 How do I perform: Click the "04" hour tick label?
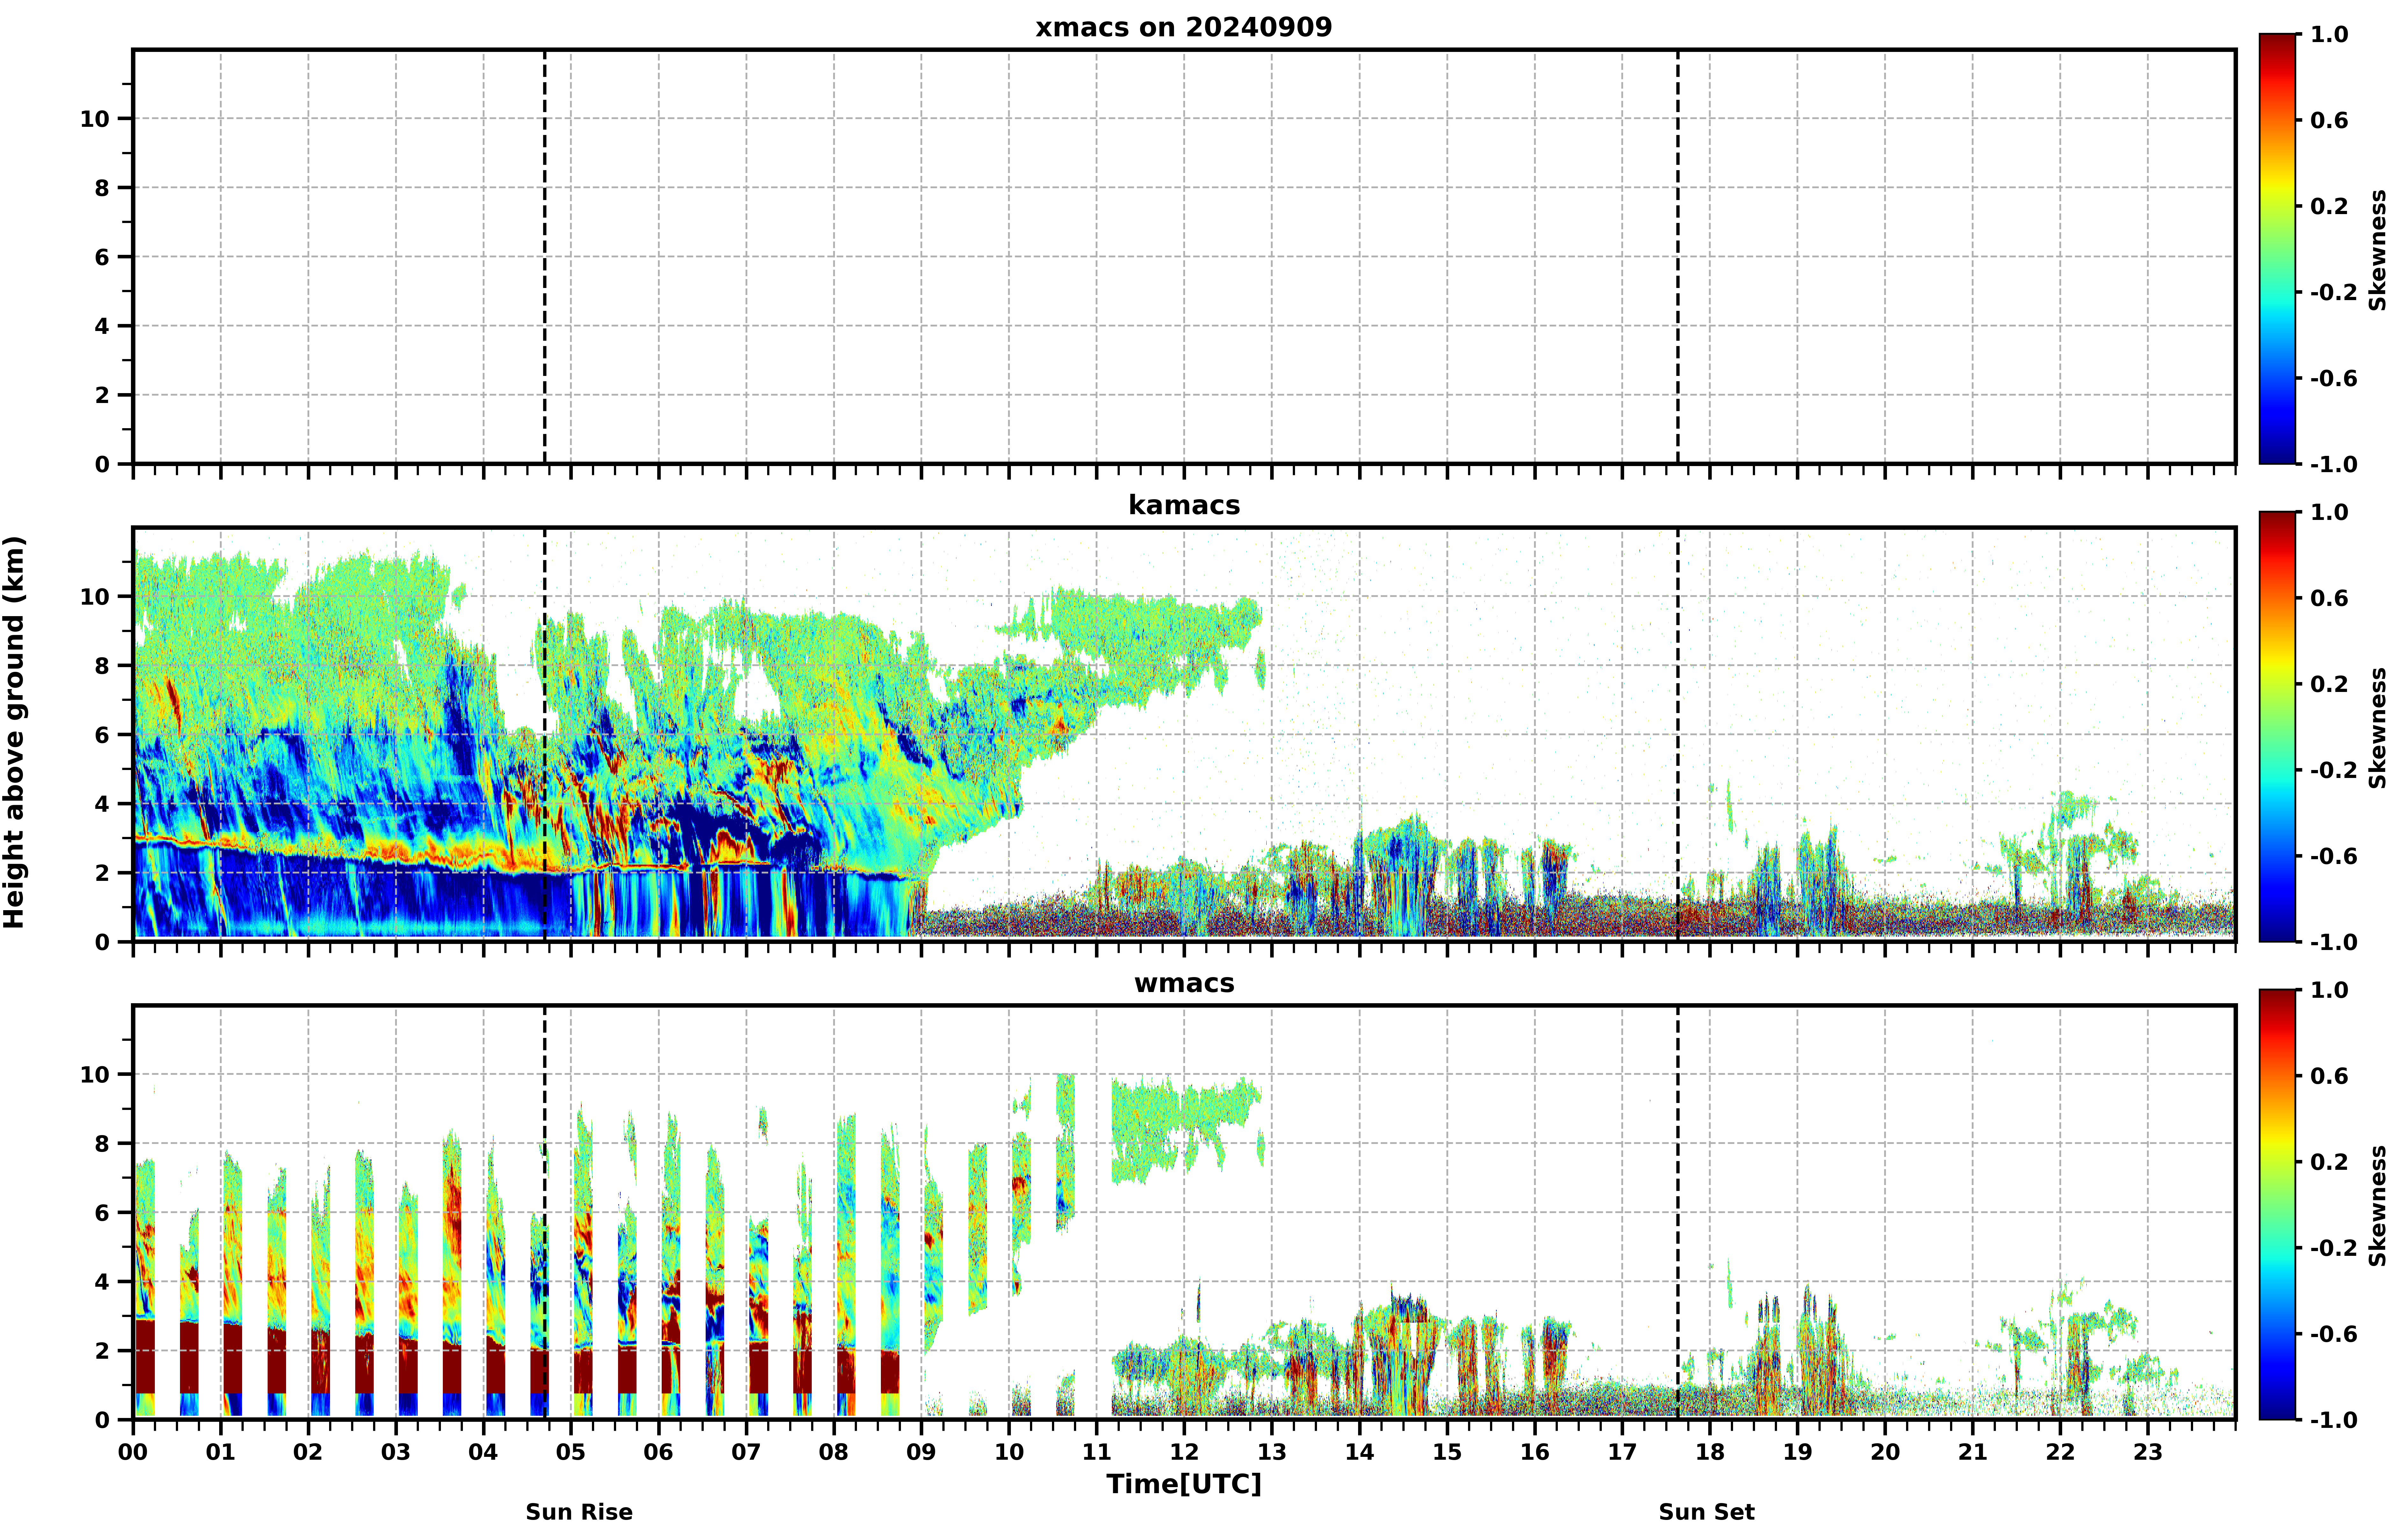[483, 1452]
